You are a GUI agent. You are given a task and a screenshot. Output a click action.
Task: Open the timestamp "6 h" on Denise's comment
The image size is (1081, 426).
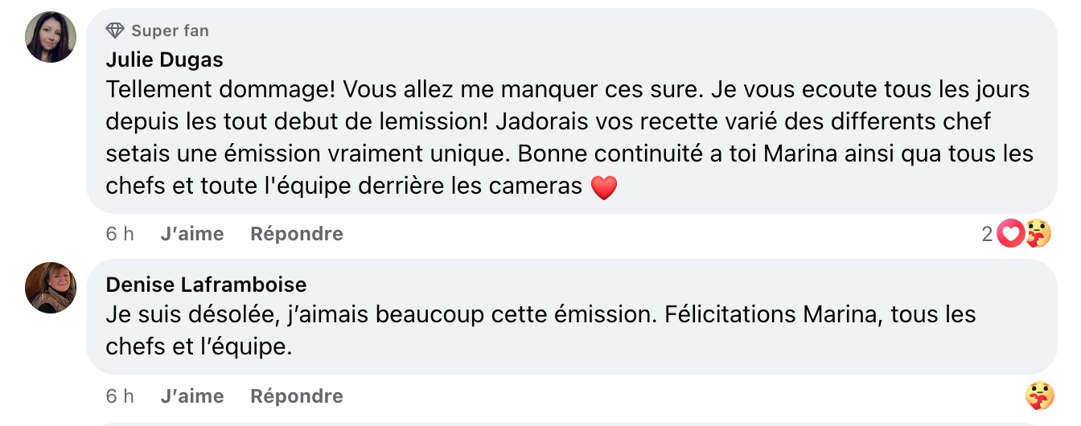(x=120, y=396)
